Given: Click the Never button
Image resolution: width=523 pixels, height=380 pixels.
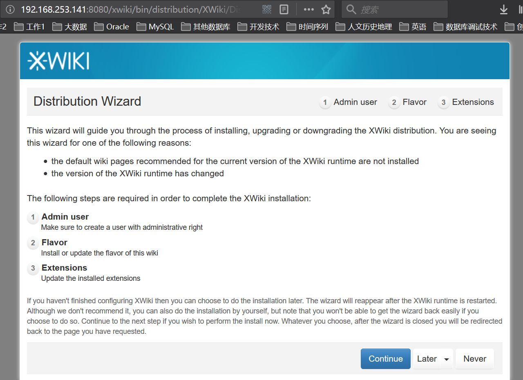Looking at the screenshot, I should 475,359.
